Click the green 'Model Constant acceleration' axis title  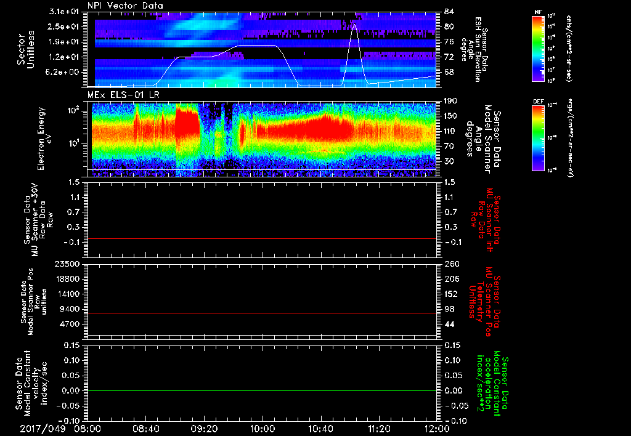coord(492,384)
